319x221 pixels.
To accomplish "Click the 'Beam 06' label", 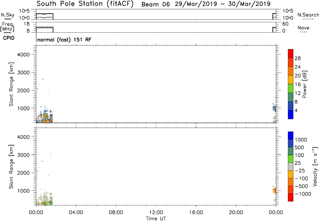I will (156, 4).
